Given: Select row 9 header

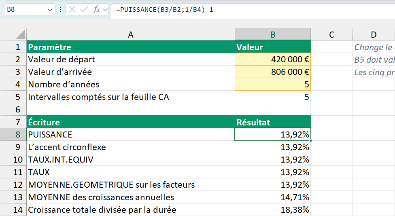Looking at the screenshot, I should click(13, 147).
